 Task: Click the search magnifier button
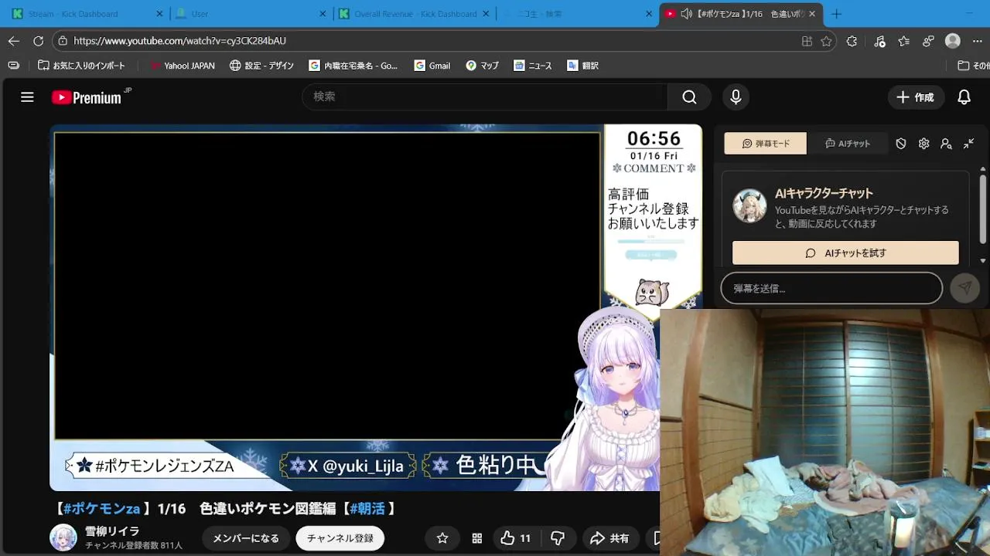[689, 97]
